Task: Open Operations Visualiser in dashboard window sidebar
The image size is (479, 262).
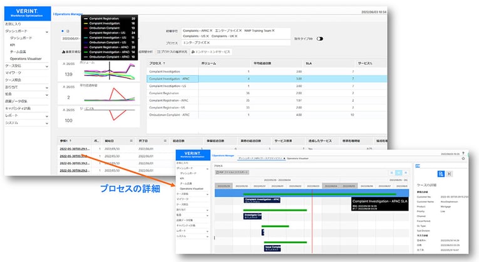Action: [26, 59]
